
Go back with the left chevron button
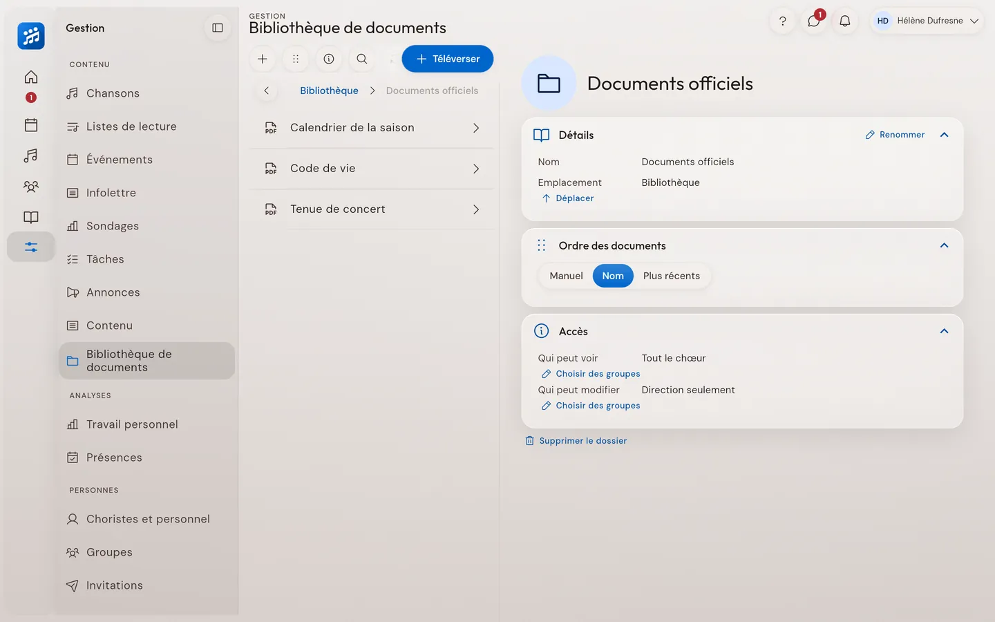(x=267, y=91)
